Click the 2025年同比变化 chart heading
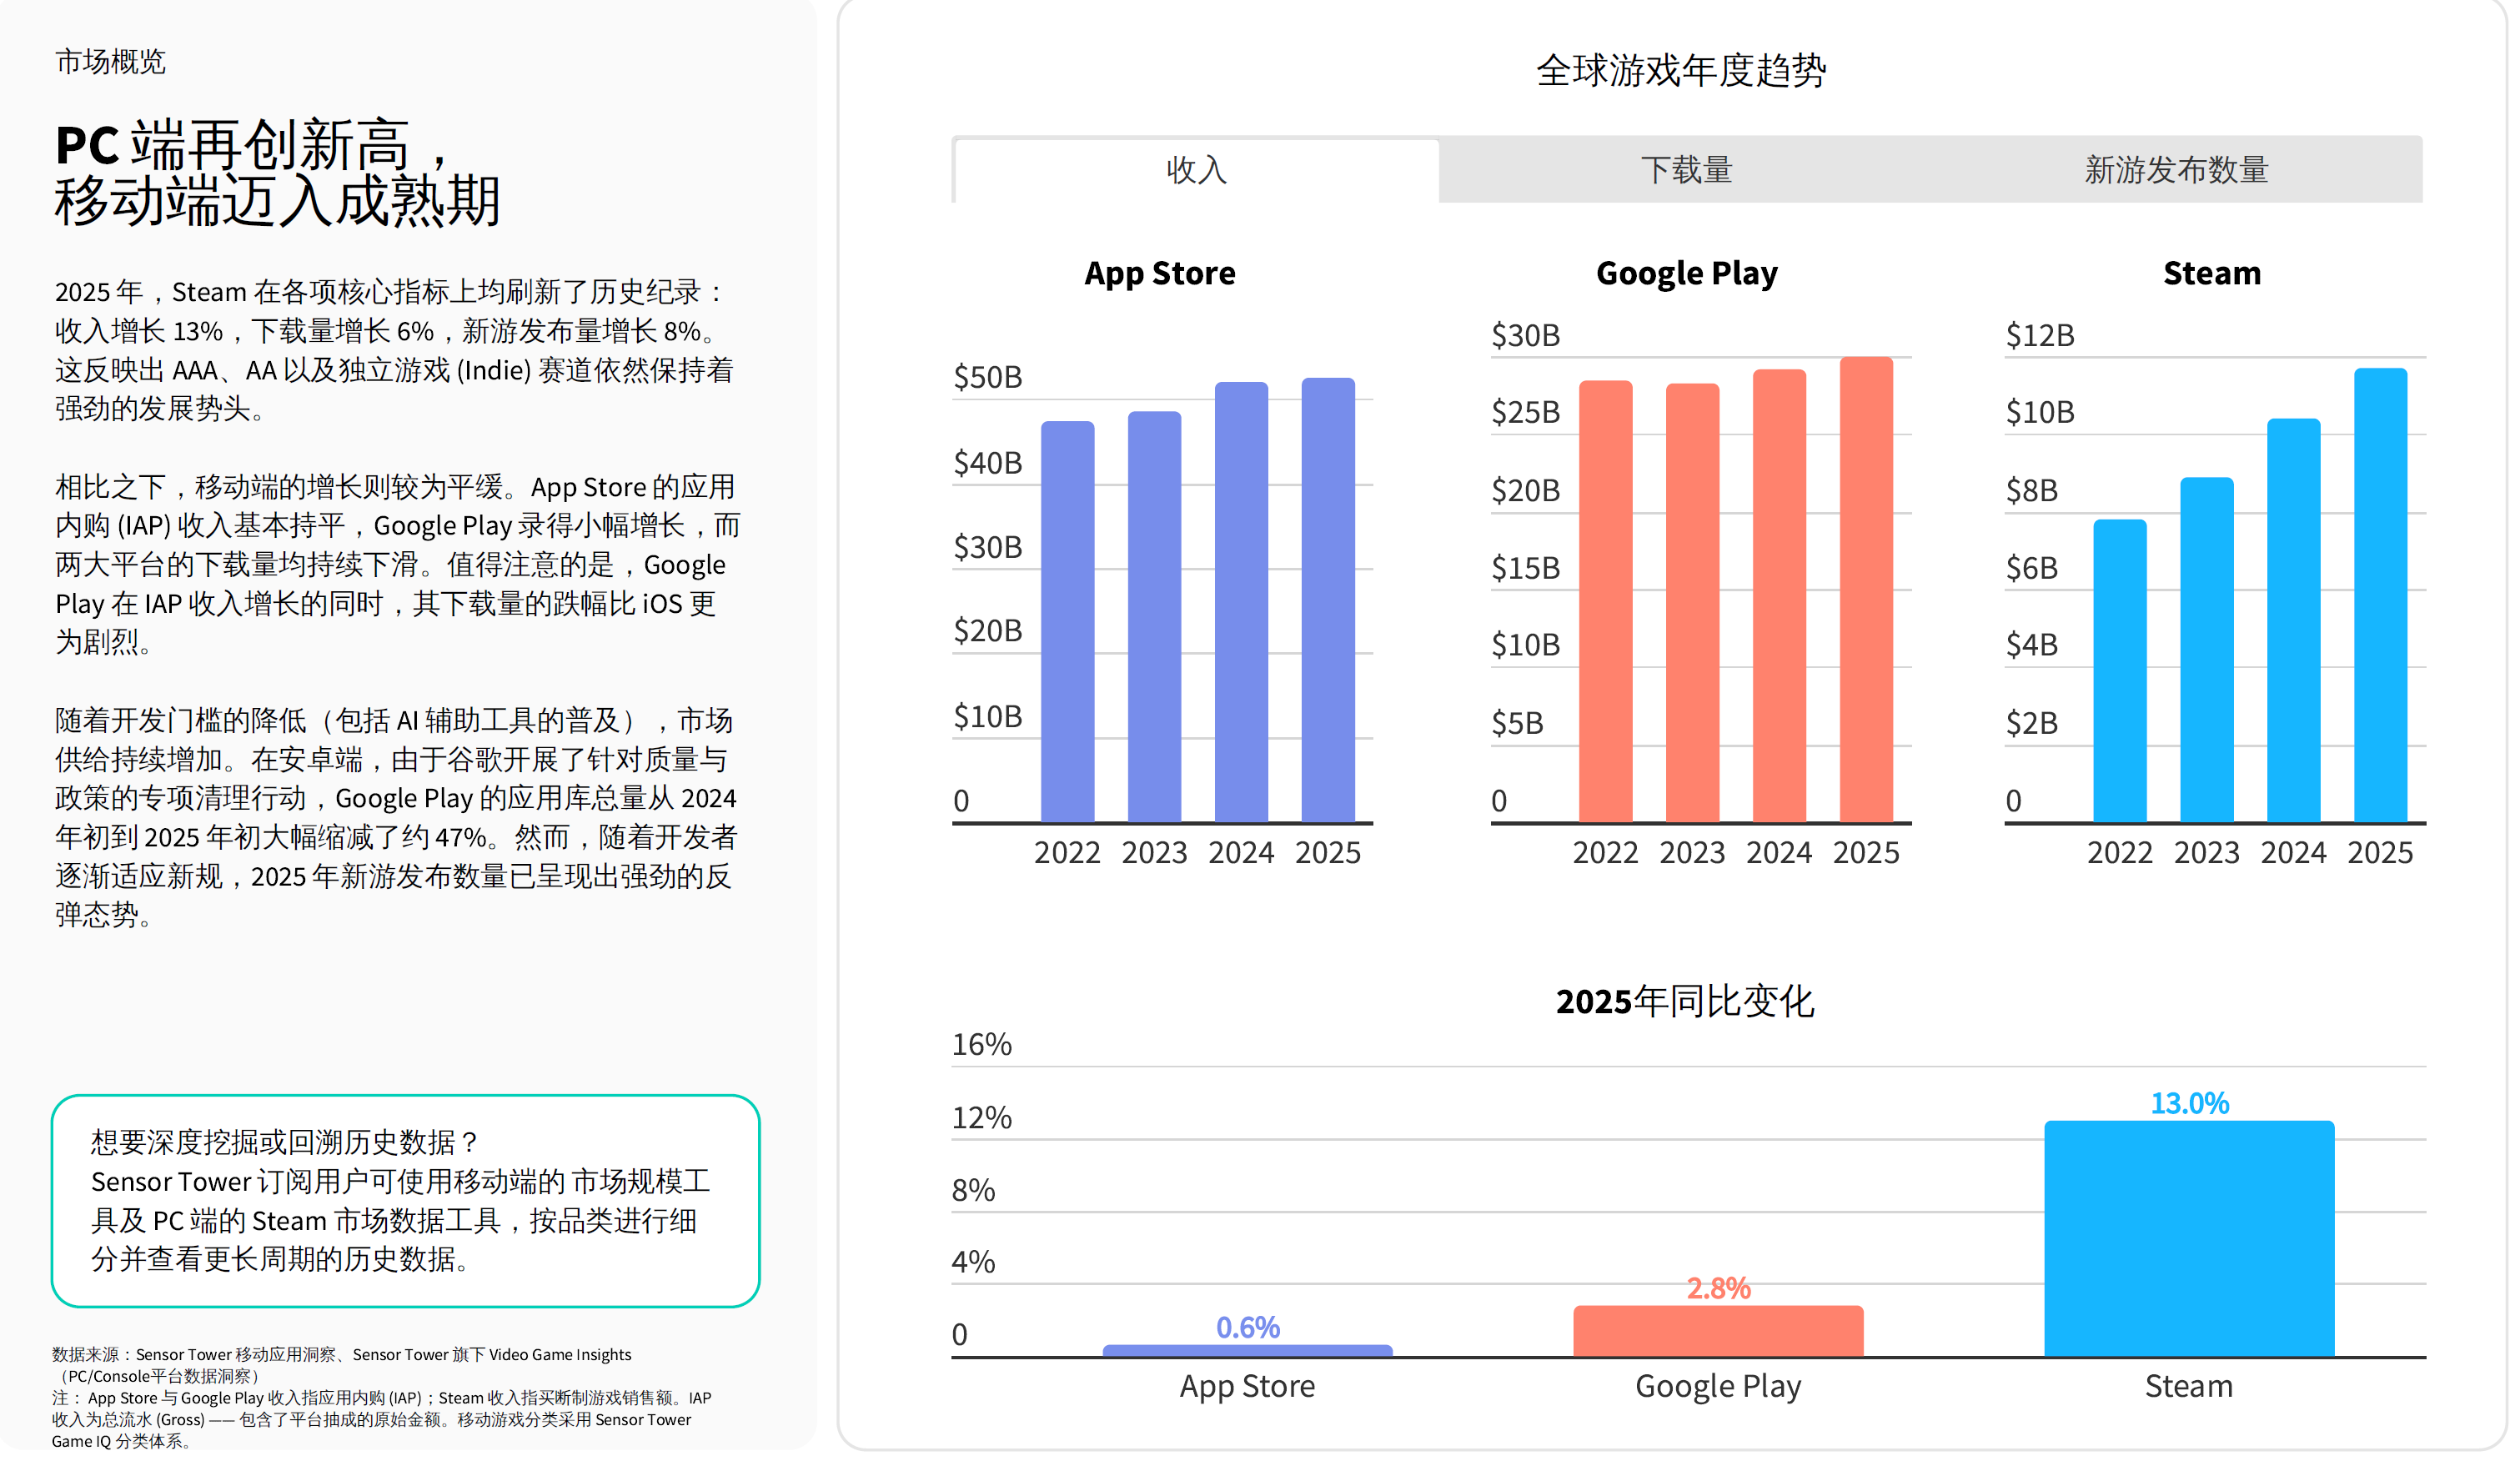Image resolution: width=2520 pixels, height=1461 pixels. pos(1685,1001)
